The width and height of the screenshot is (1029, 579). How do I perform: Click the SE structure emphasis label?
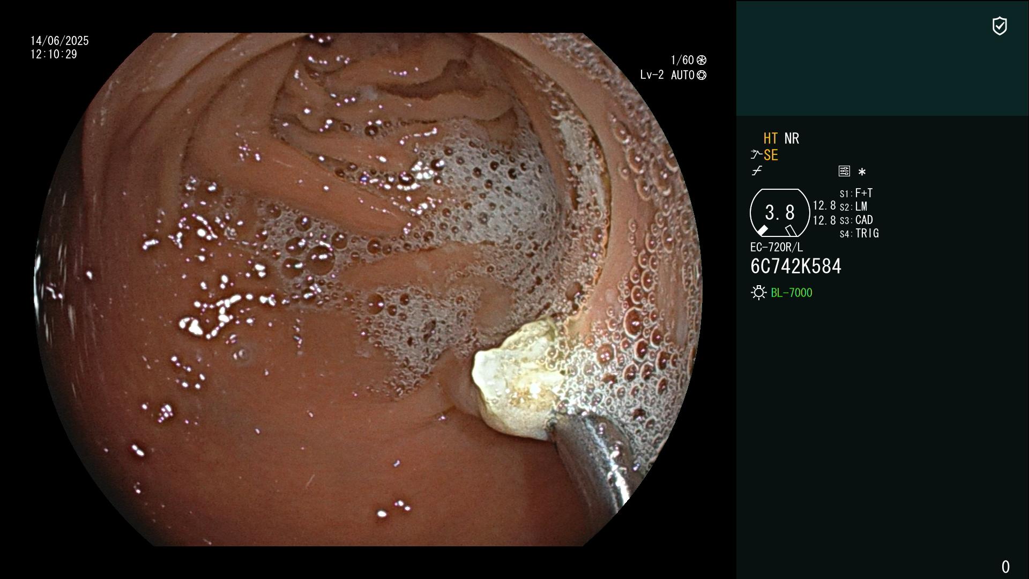coord(771,155)
